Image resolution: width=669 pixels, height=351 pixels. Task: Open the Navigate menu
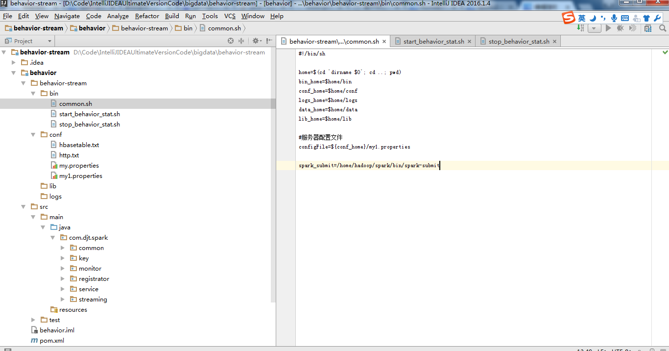coord(67,16)
